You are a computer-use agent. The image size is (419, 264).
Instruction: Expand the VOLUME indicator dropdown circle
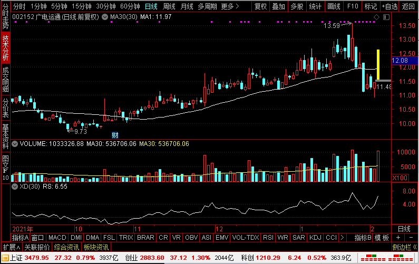click(x=15, y=144)
